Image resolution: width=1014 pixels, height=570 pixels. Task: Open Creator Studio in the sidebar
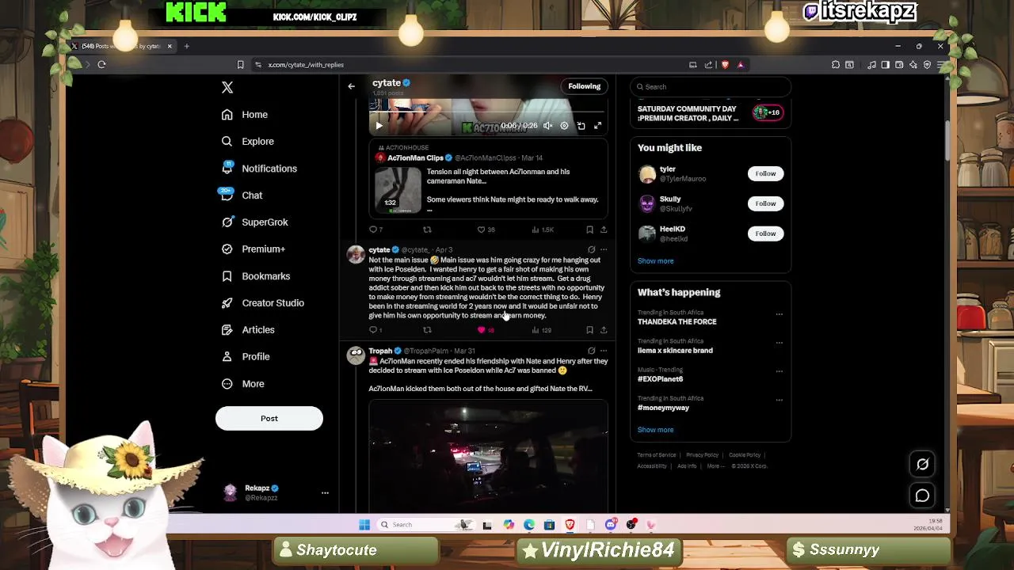coord(263,303)
